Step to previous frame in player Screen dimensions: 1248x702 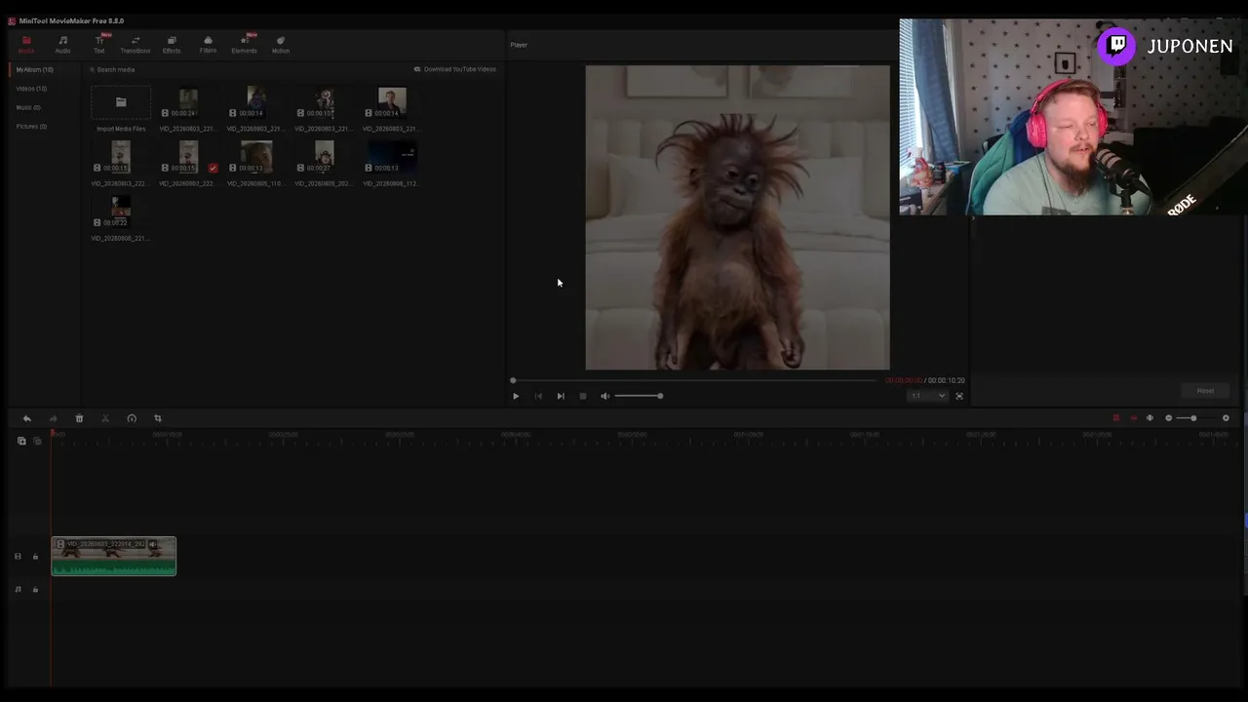coord(538,396)
